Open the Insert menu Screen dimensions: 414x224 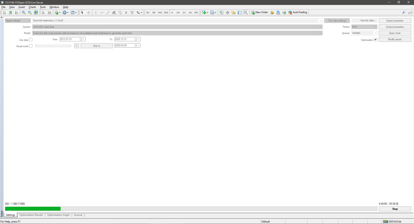[x=22, y=7]
